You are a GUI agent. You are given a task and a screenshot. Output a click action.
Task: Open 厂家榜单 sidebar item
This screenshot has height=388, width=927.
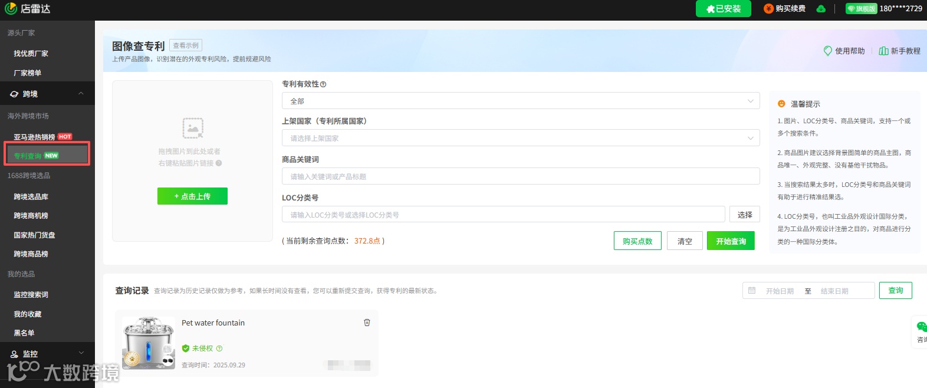click(28, 73)
